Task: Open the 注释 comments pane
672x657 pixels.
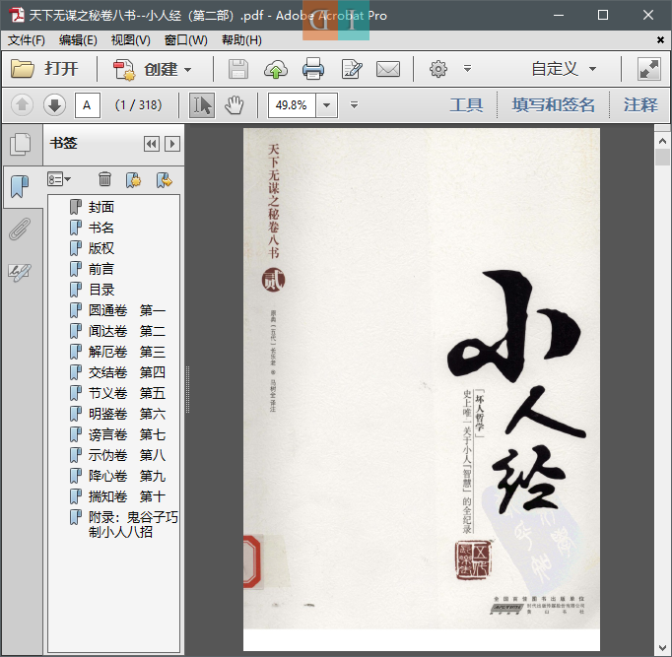Action: click(x=640, y=105)
